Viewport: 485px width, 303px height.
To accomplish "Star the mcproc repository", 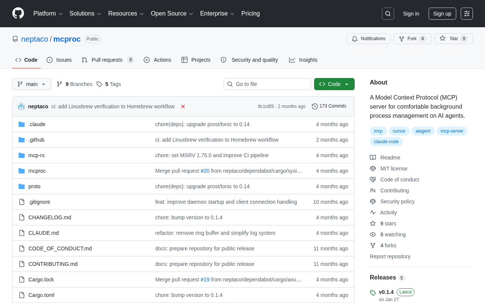I will point(454,39).
